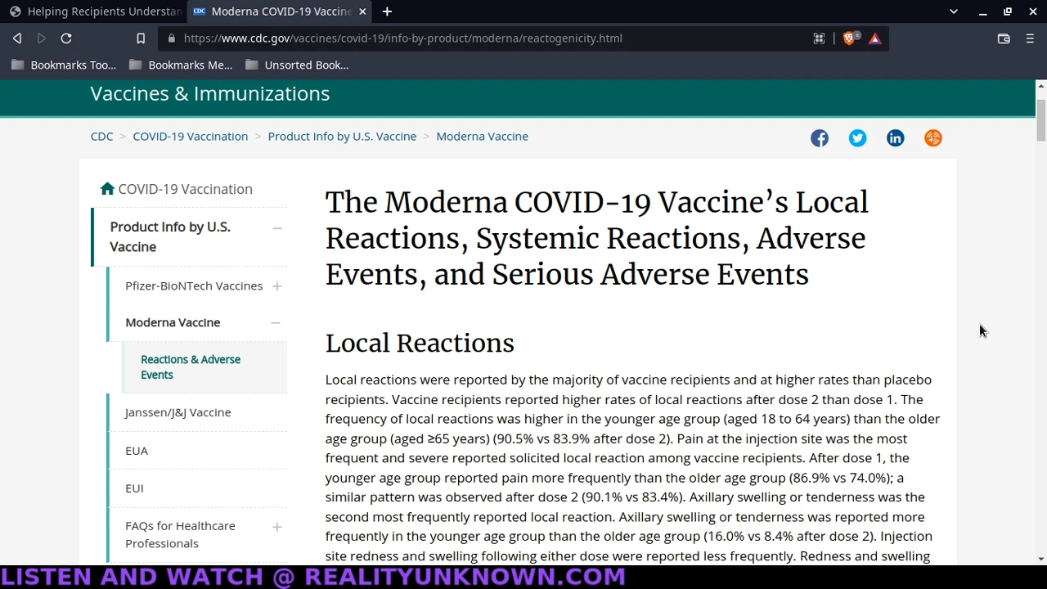Screen dimensions: 1047x589
Task: Bookmark this page icon
Action: tap(141, 38)
